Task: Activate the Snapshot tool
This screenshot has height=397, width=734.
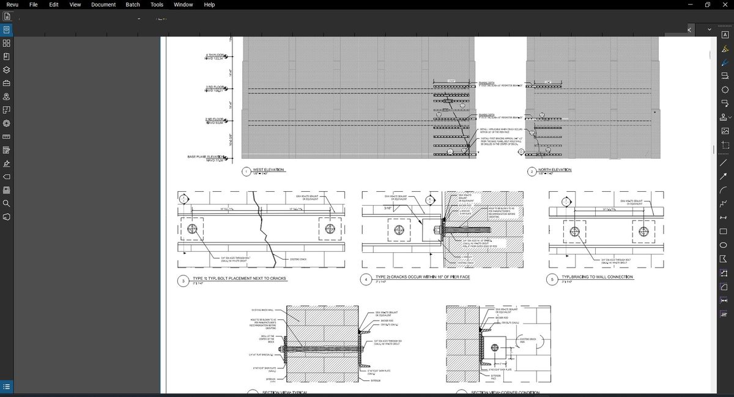Action: (x=725, y=144)
